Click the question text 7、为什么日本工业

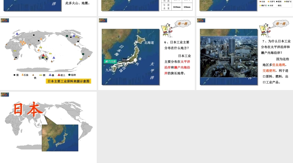pyautogui.click(x=276, y=41)
